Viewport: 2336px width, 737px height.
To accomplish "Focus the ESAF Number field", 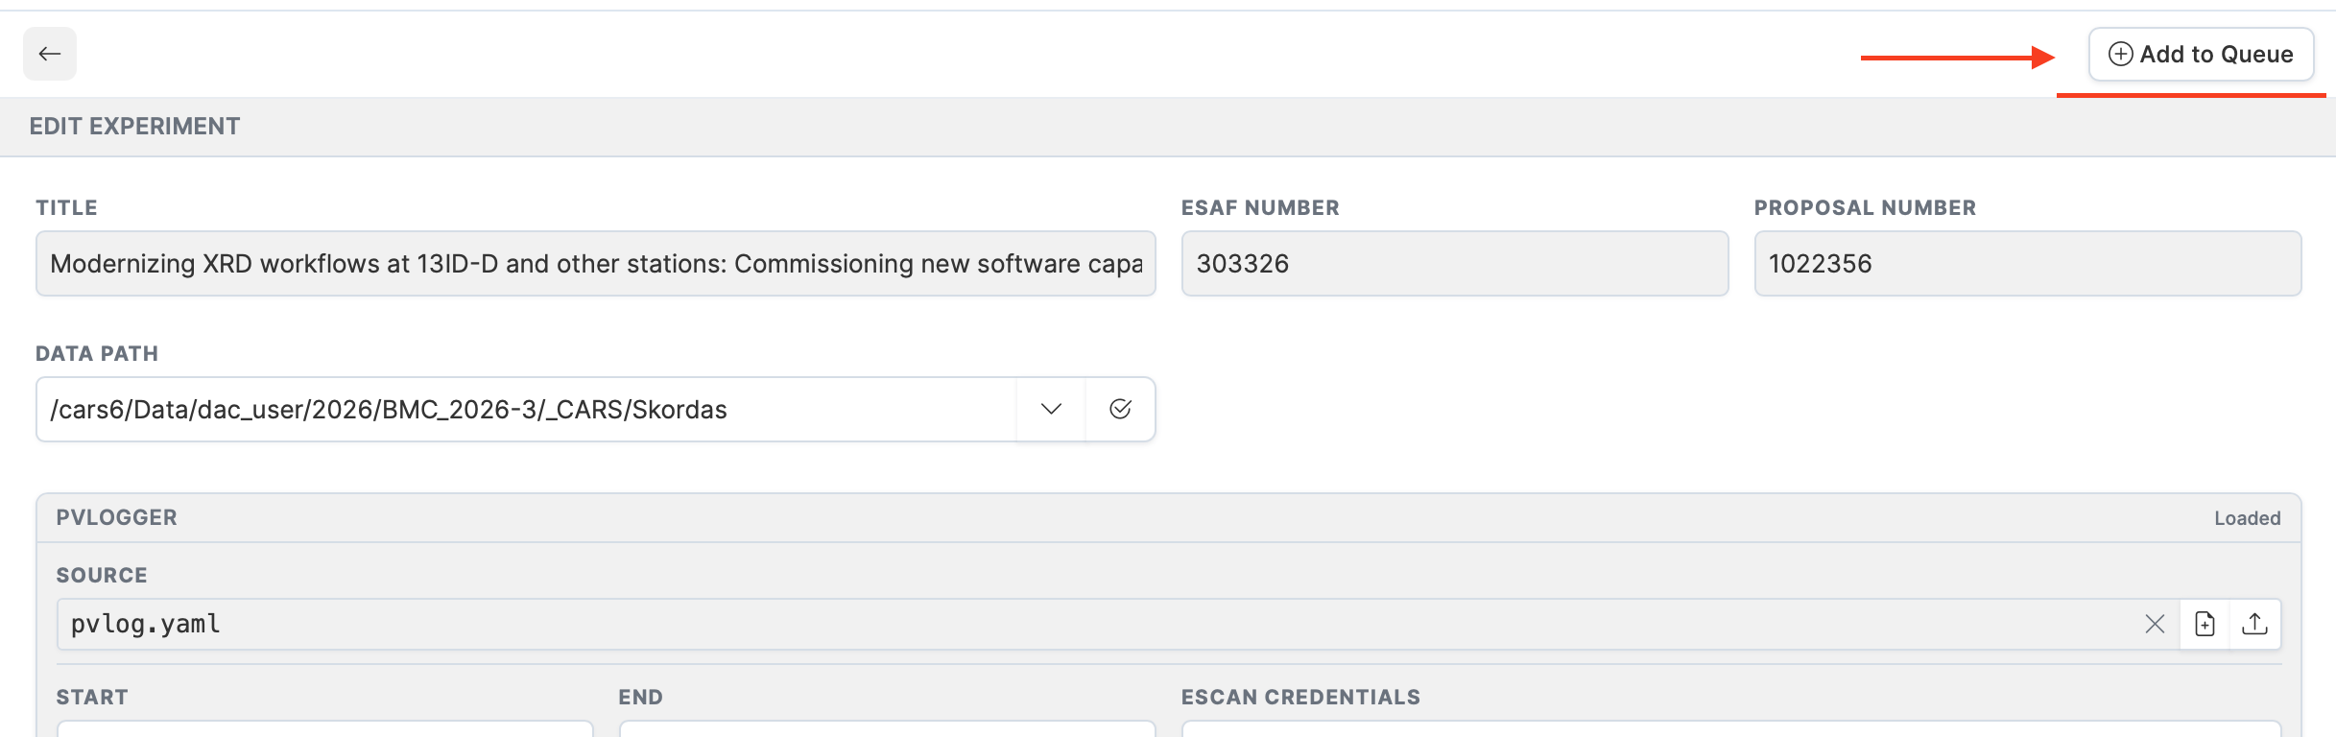I will pos(1455,263).
